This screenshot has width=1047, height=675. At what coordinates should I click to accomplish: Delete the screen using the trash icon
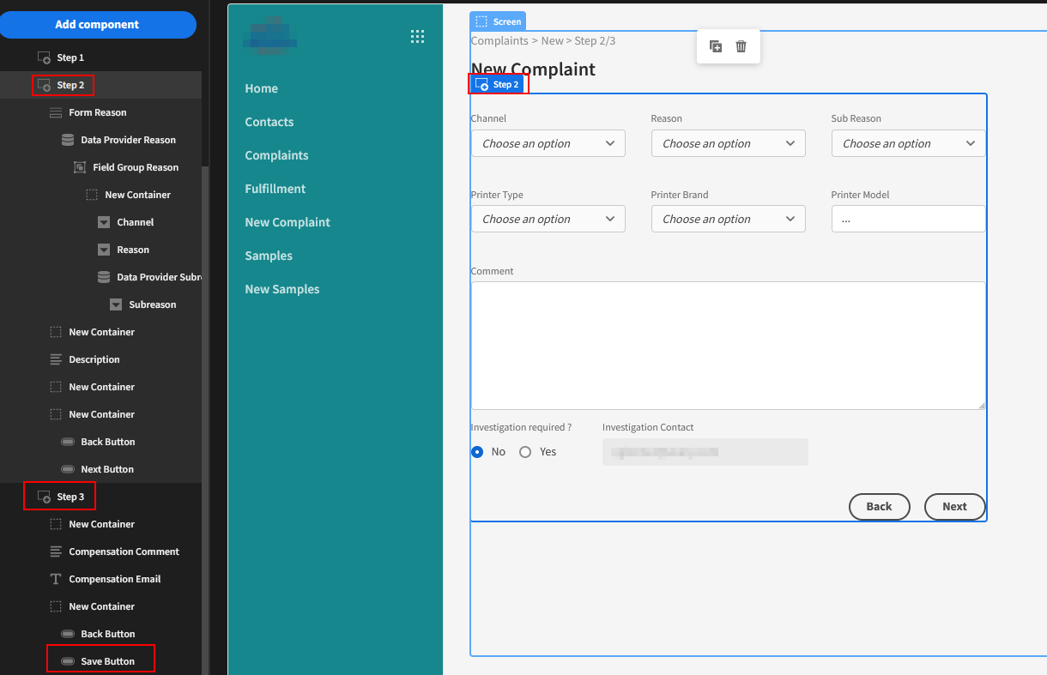(741, 46)
